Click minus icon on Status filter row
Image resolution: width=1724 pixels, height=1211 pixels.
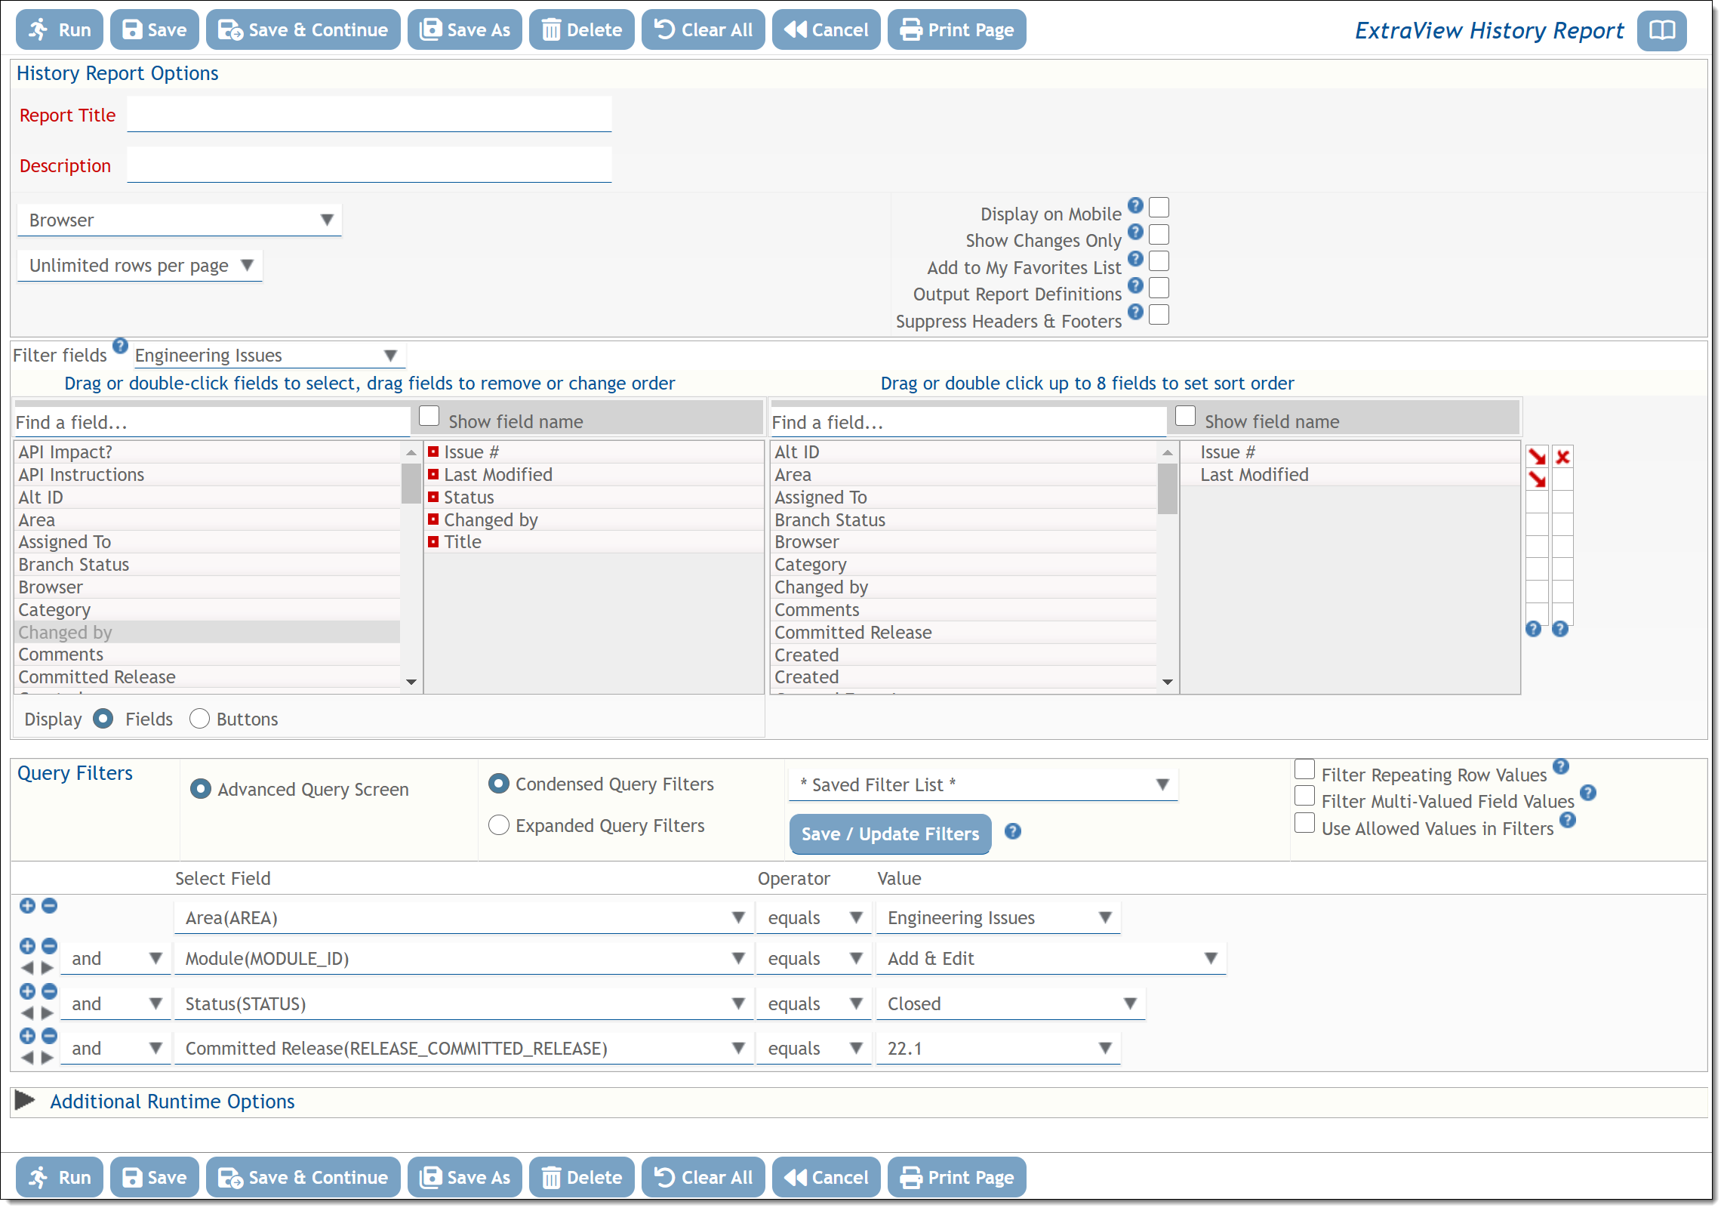49,991
